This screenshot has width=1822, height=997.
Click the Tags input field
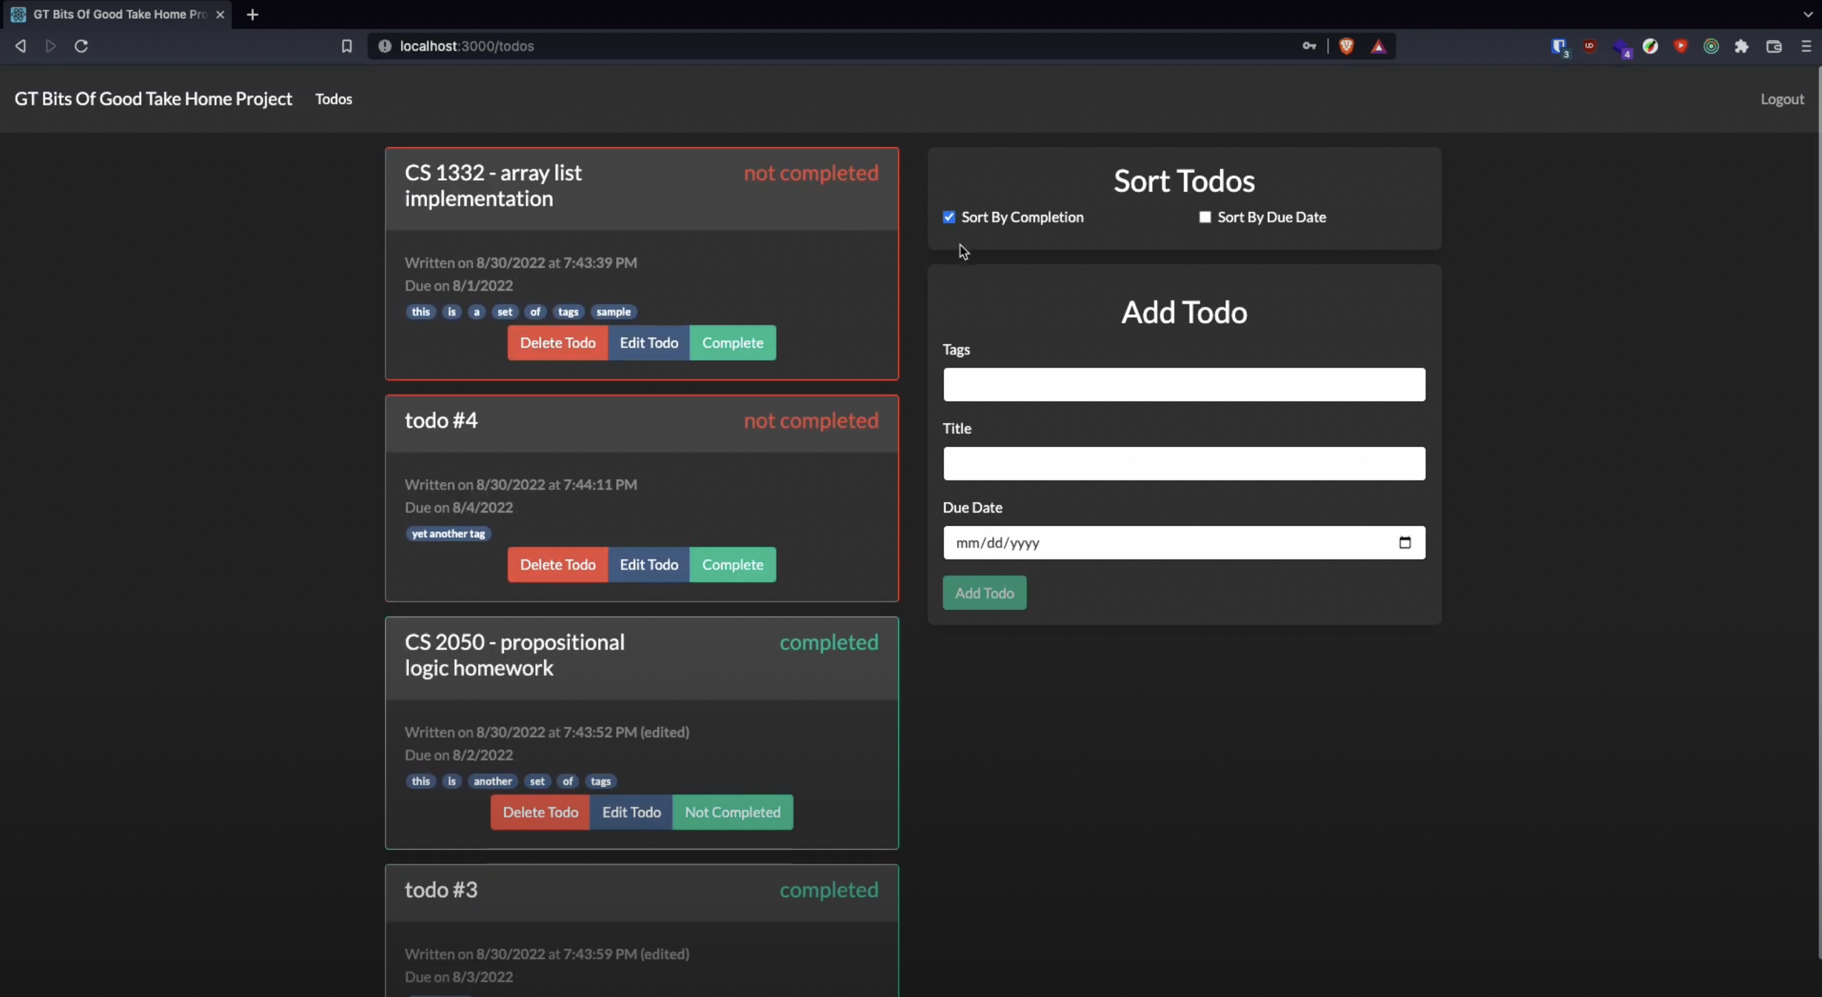click(1183, 385)
